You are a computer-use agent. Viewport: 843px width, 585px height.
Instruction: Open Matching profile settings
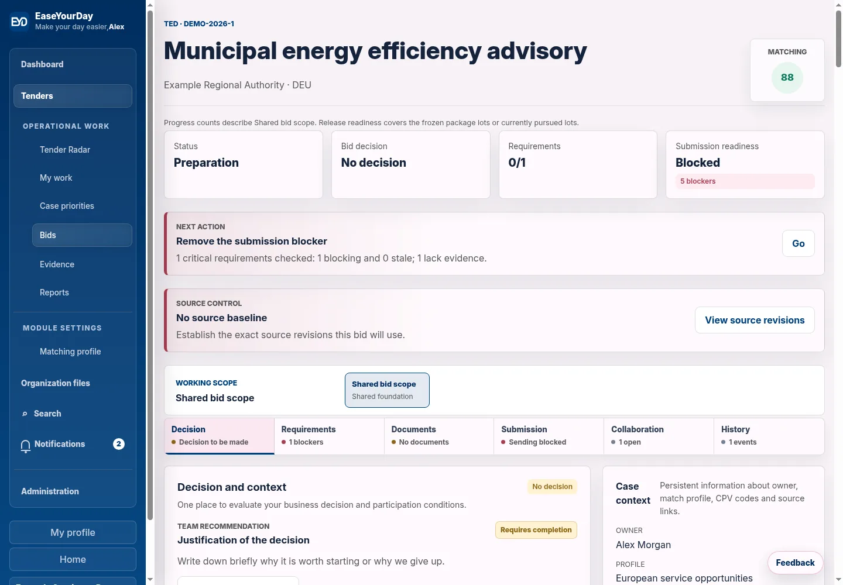(x=82, y=352)
